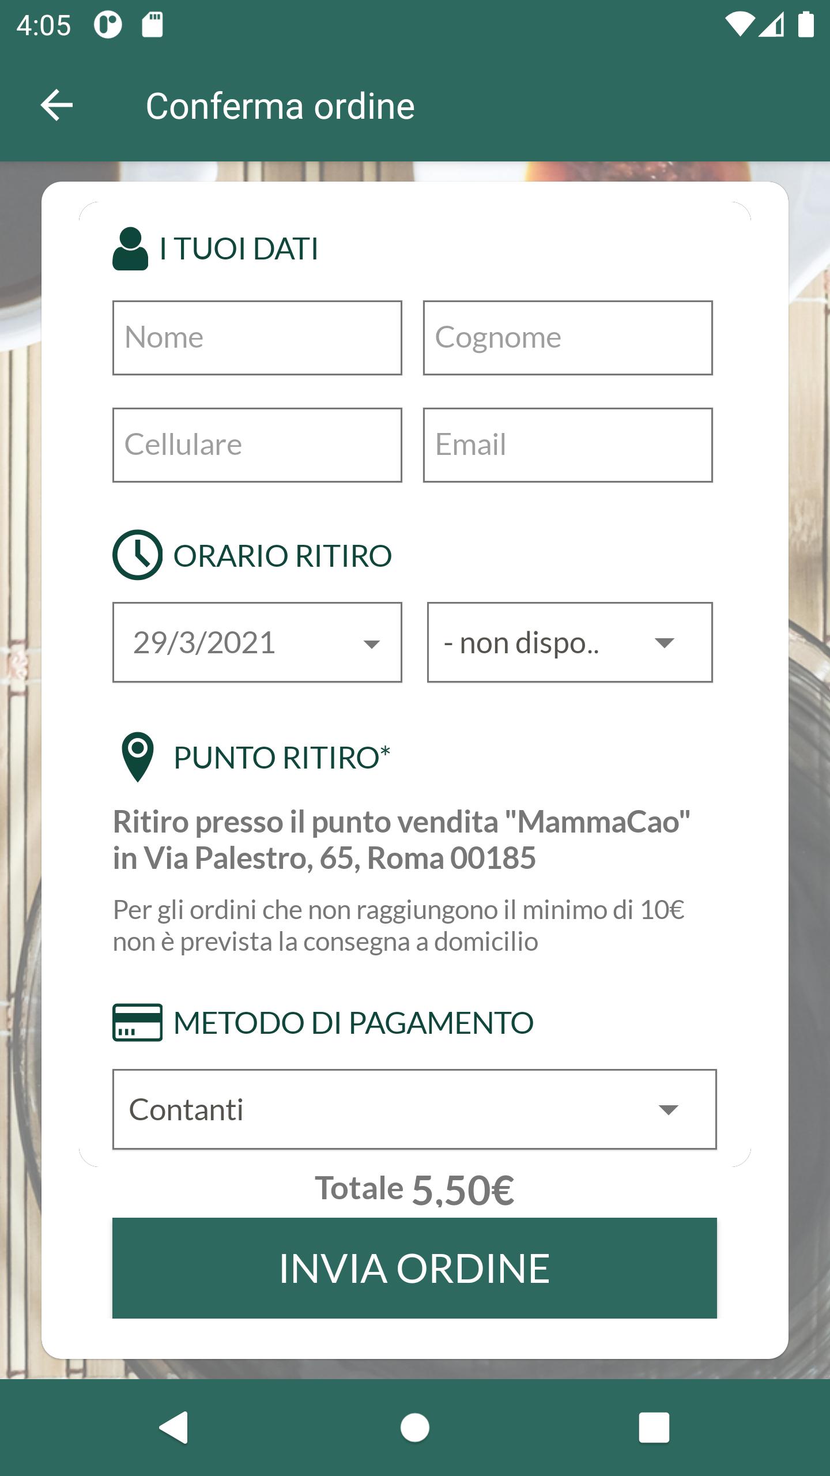The width and height of the screenshot is (830, 1476).
Task: Open the pickup time dropdown showing non dispo..
Action: 570,642
